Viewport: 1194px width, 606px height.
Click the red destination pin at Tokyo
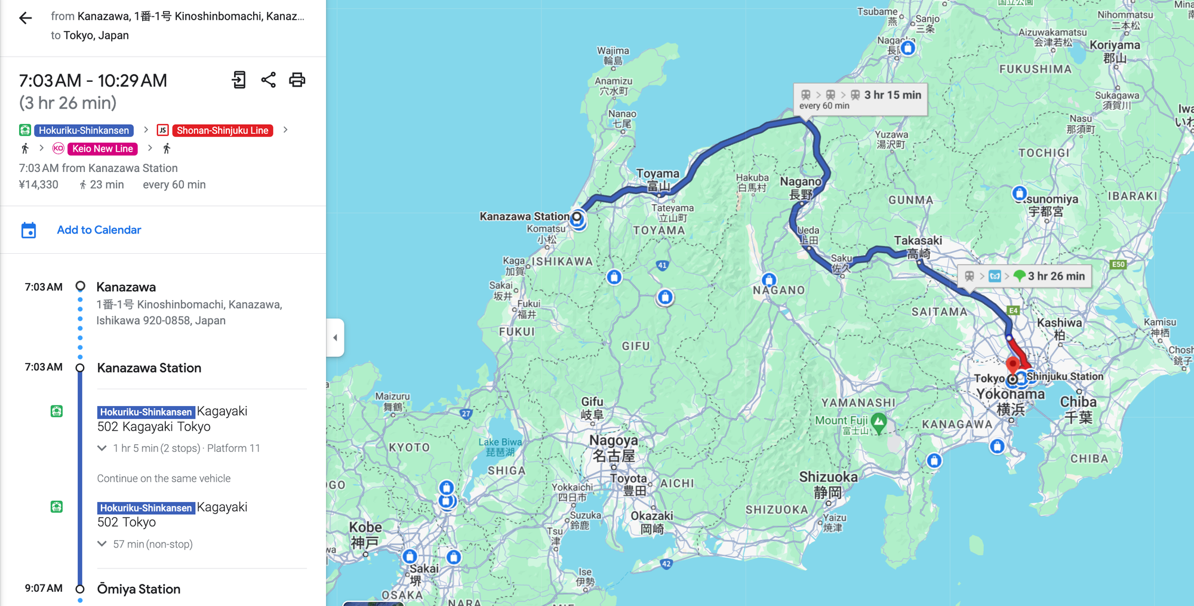pyautogui.click(x=1013, y=365)
